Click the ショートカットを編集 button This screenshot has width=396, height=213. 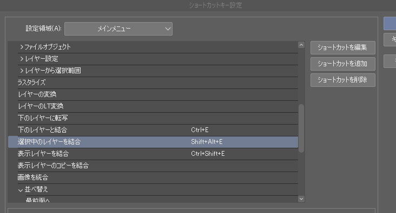pos(342,47)
